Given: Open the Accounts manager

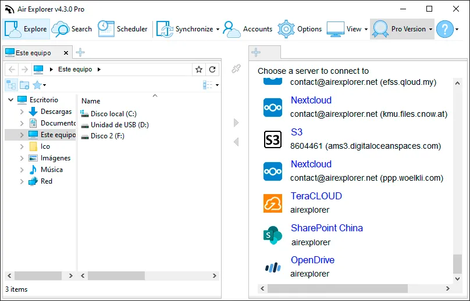Looking at the screenshot, I should pyautogui.click(x=248, y=29).
